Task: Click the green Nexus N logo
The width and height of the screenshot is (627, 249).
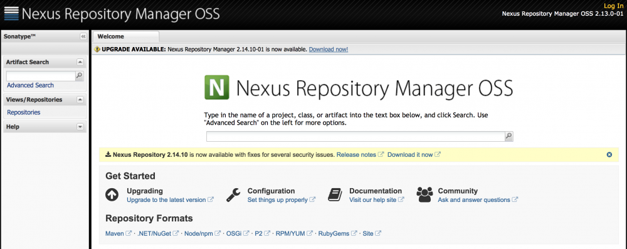Action: [x=217, y=87]
